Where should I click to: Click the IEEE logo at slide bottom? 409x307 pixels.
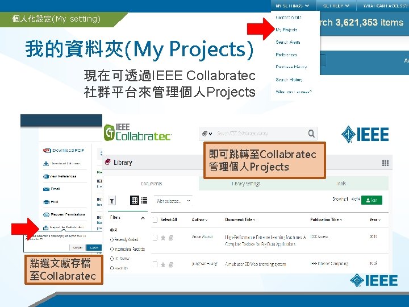(374, 281)
